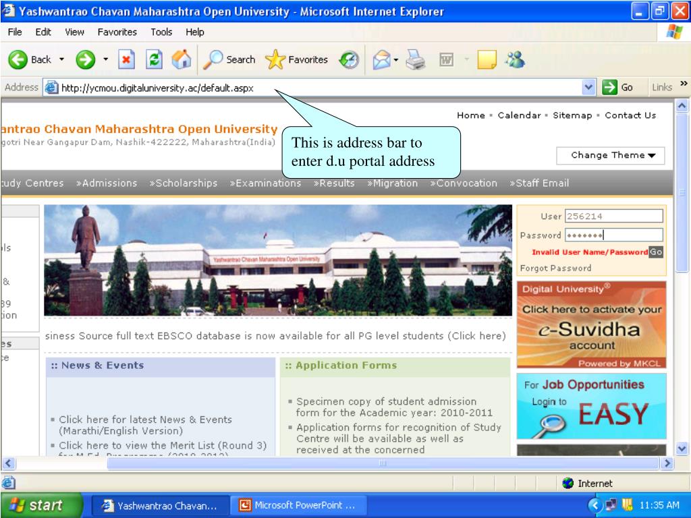Open the Calendar link
This screenshot has width=691, height=518.
(519, 115)
